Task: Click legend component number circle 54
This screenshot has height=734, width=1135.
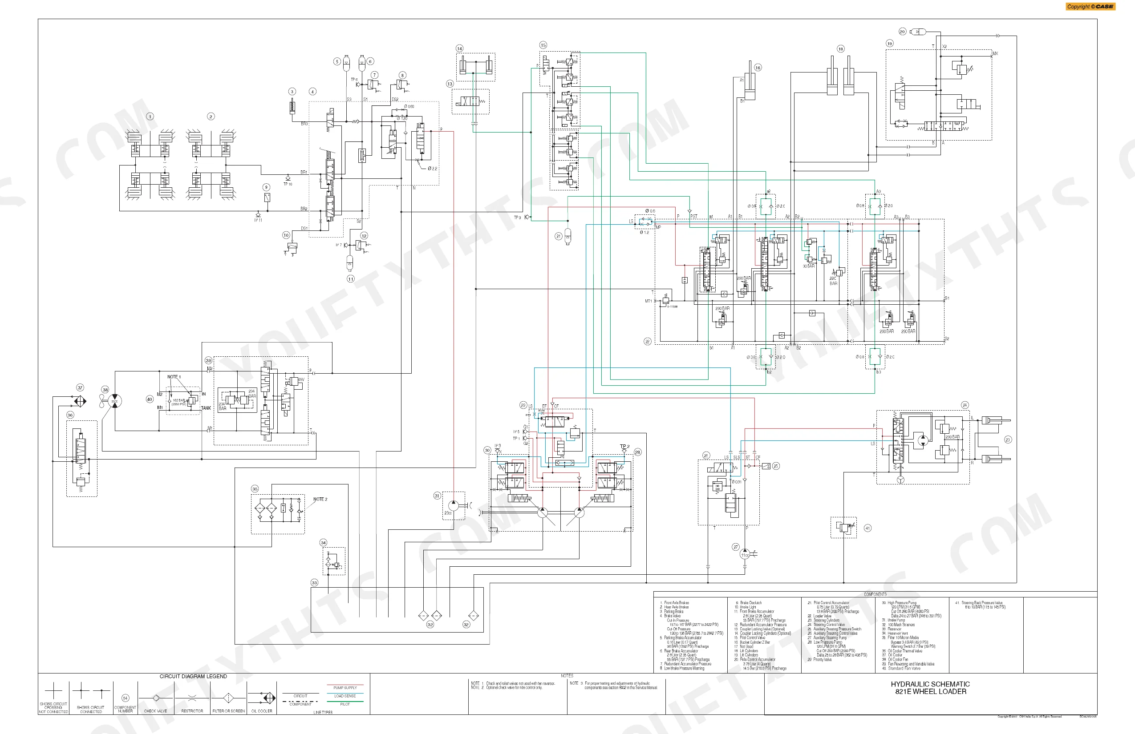Action: (x=126, y=698)
